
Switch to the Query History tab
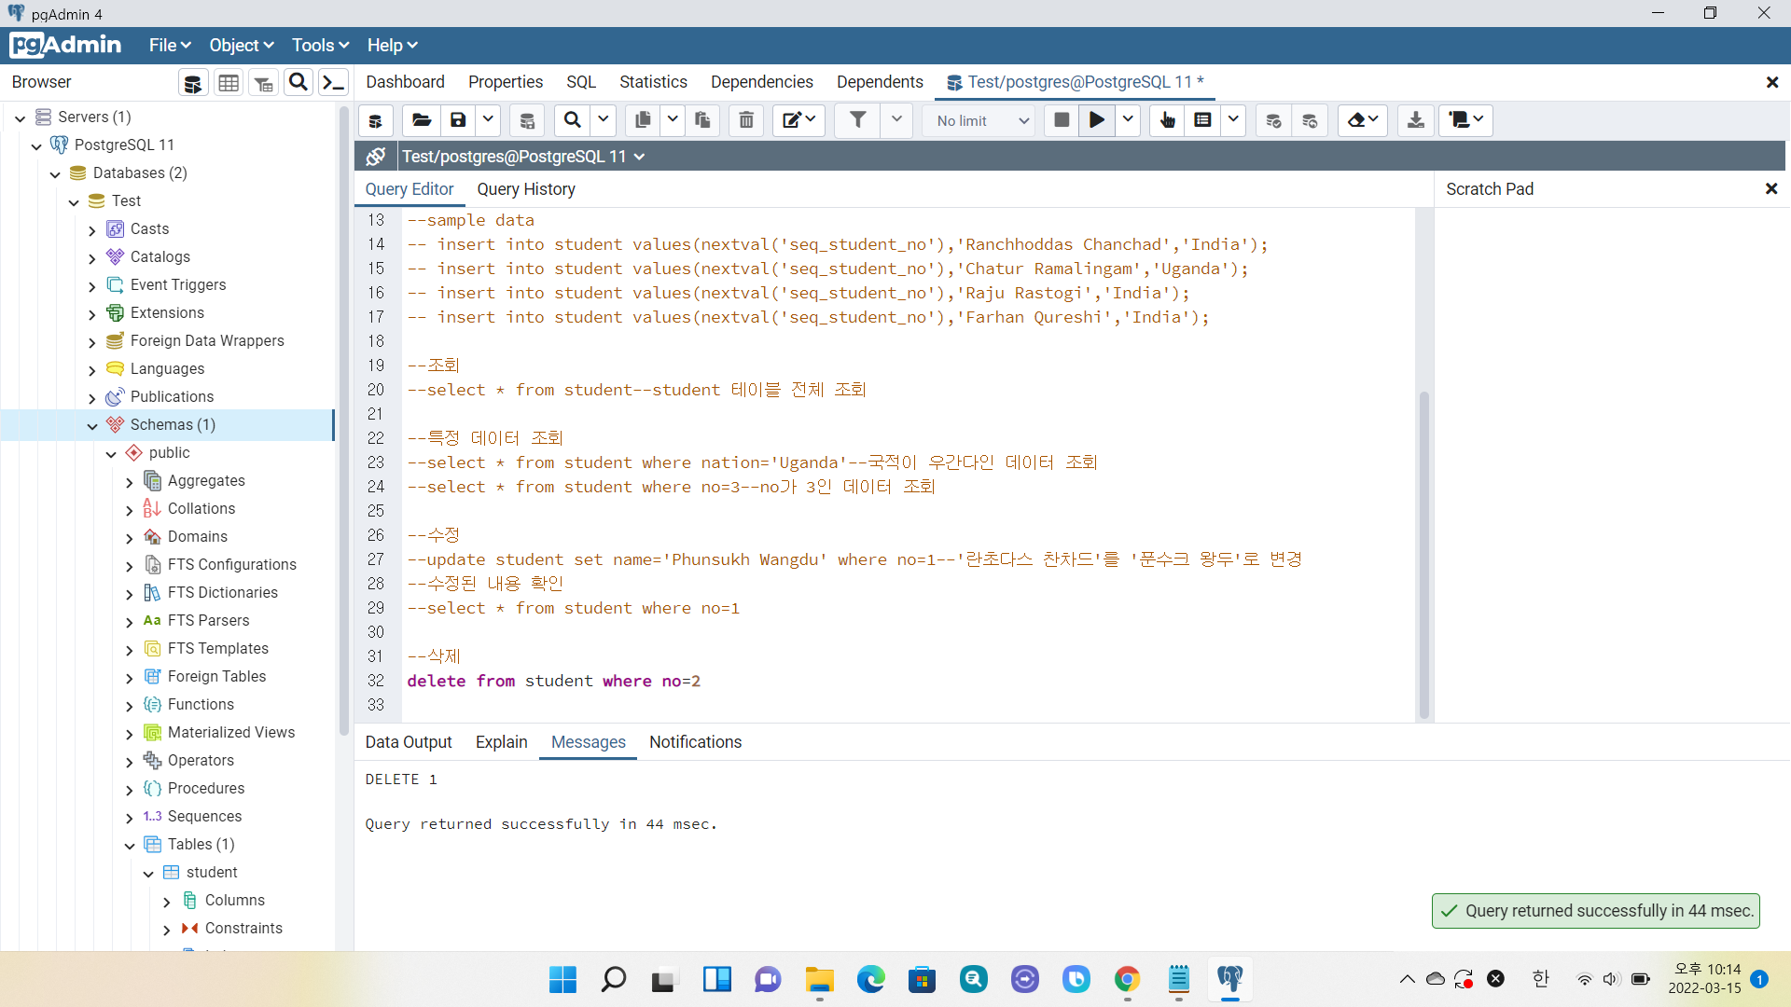526,189
